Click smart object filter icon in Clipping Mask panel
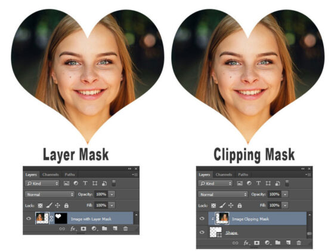The width and height of the screenshot is (334, 251). (277, 183)
